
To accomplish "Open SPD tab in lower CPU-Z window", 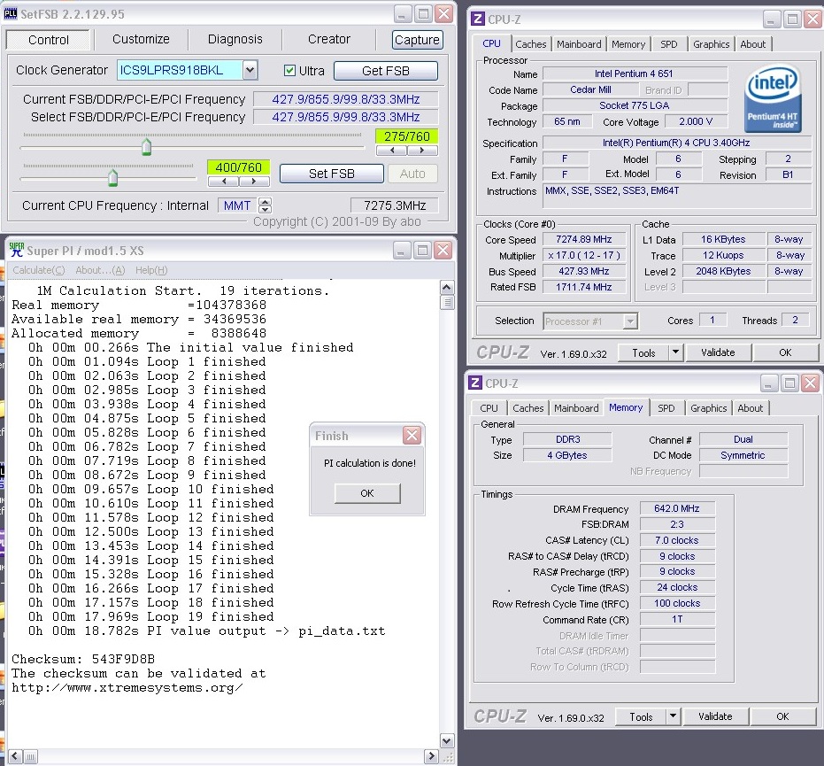I will click(666, 408).
